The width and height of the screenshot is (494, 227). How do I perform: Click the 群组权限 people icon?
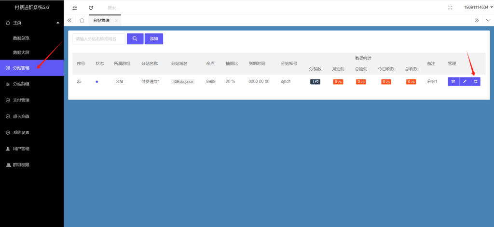coord(9,164)
